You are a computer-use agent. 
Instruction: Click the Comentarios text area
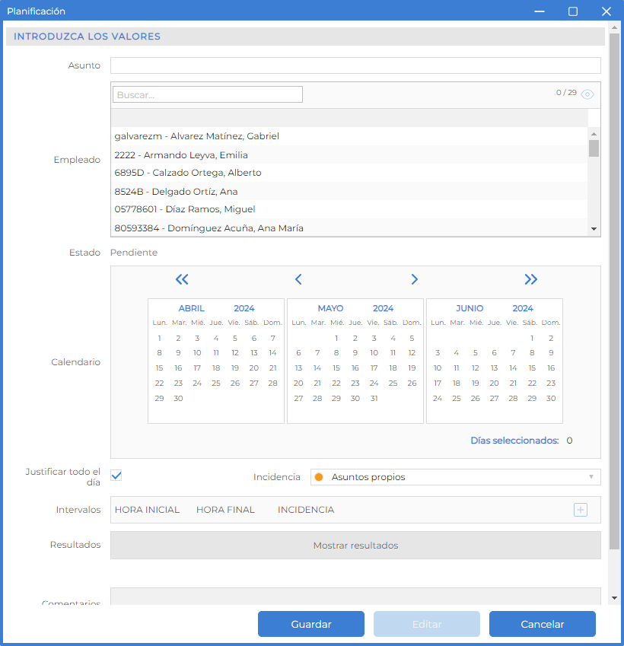pos(355,596)
